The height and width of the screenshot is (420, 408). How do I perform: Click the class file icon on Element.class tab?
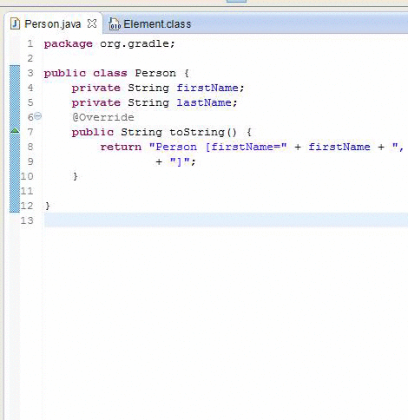[x=115, y=23]
